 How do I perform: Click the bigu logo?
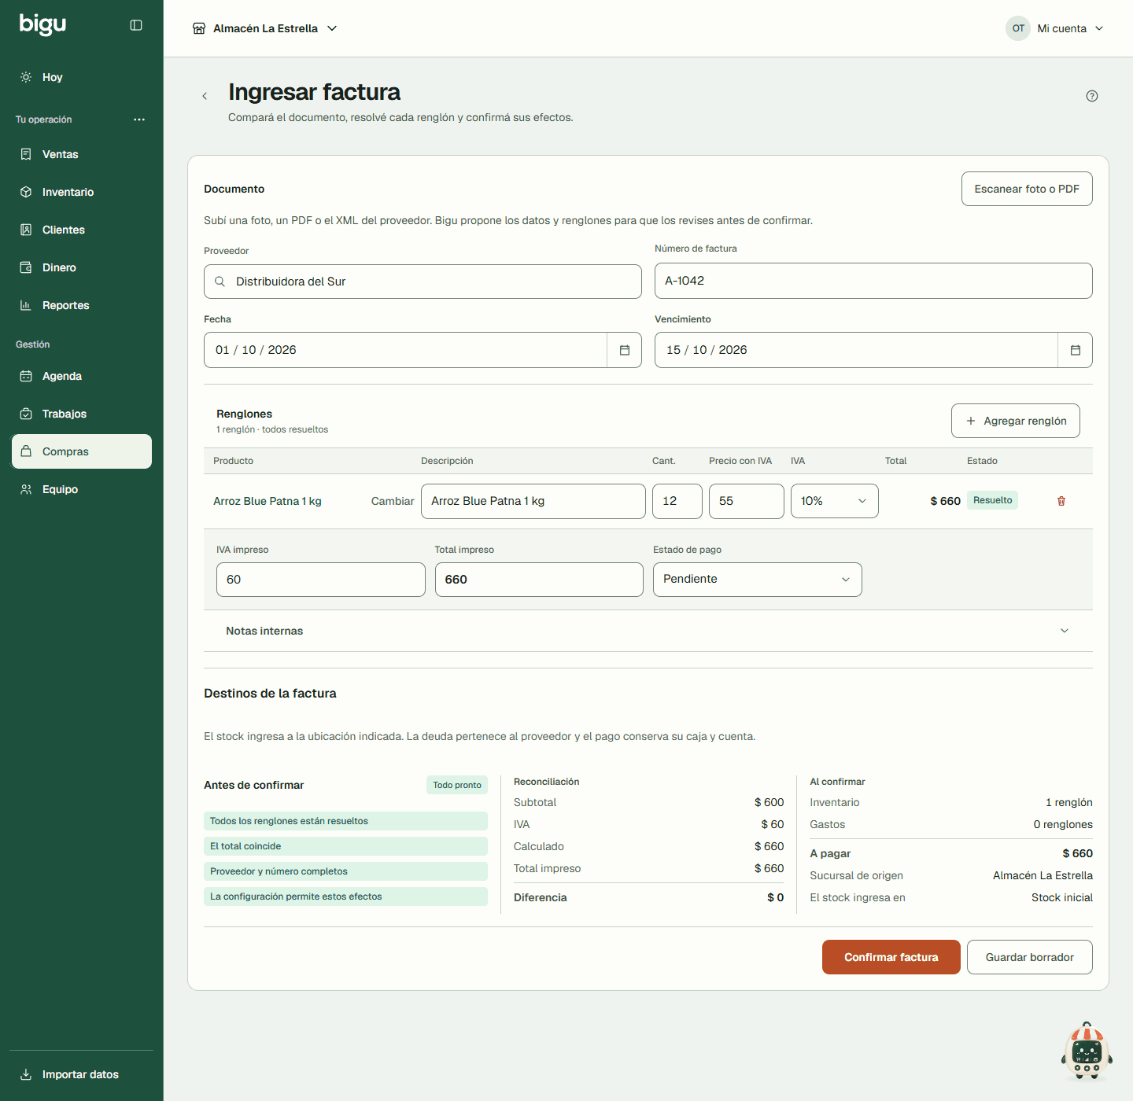tap(42, 24)
